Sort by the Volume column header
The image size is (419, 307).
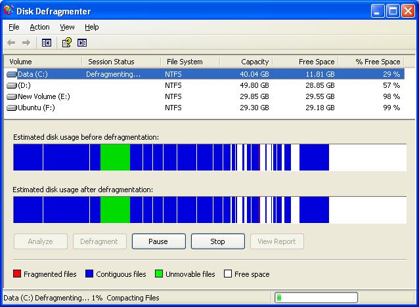[43, 62]
